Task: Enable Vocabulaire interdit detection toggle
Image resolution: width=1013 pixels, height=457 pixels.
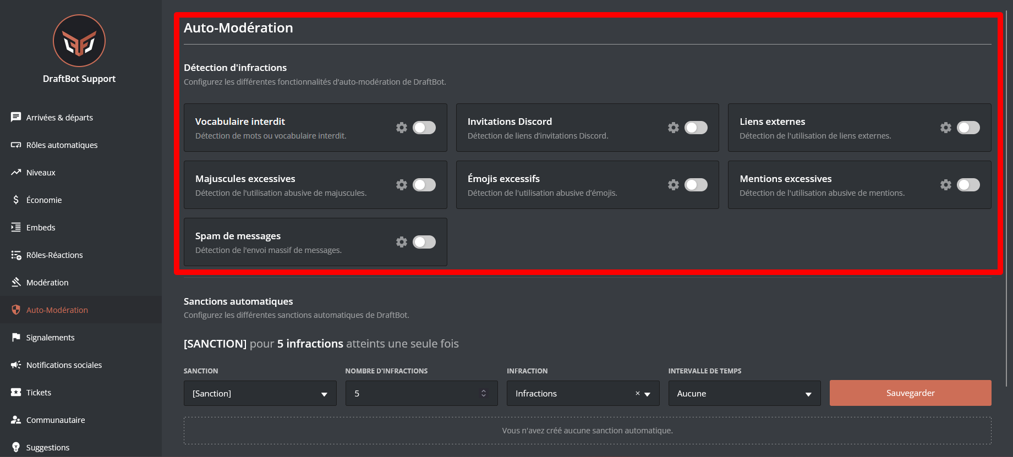Action: (424, 128)
